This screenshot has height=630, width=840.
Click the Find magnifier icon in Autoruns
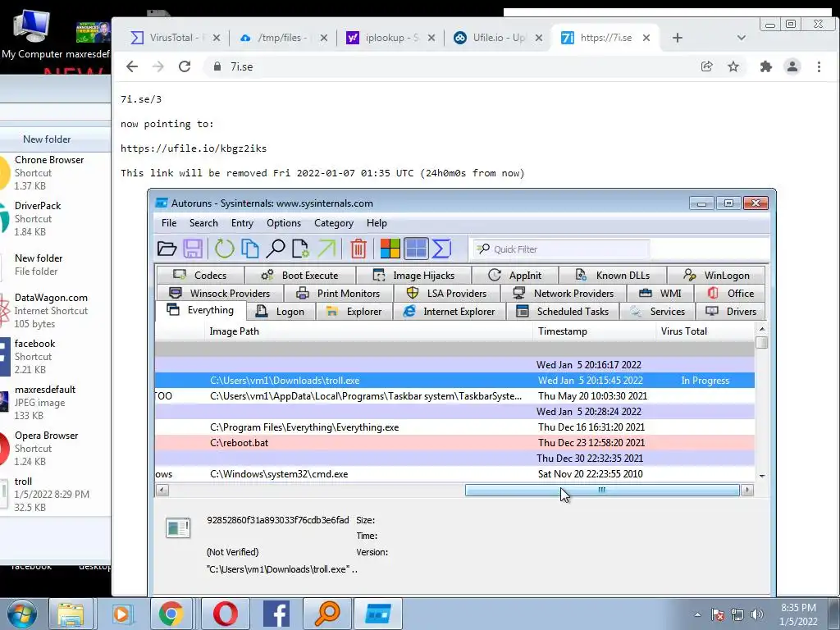276,249
